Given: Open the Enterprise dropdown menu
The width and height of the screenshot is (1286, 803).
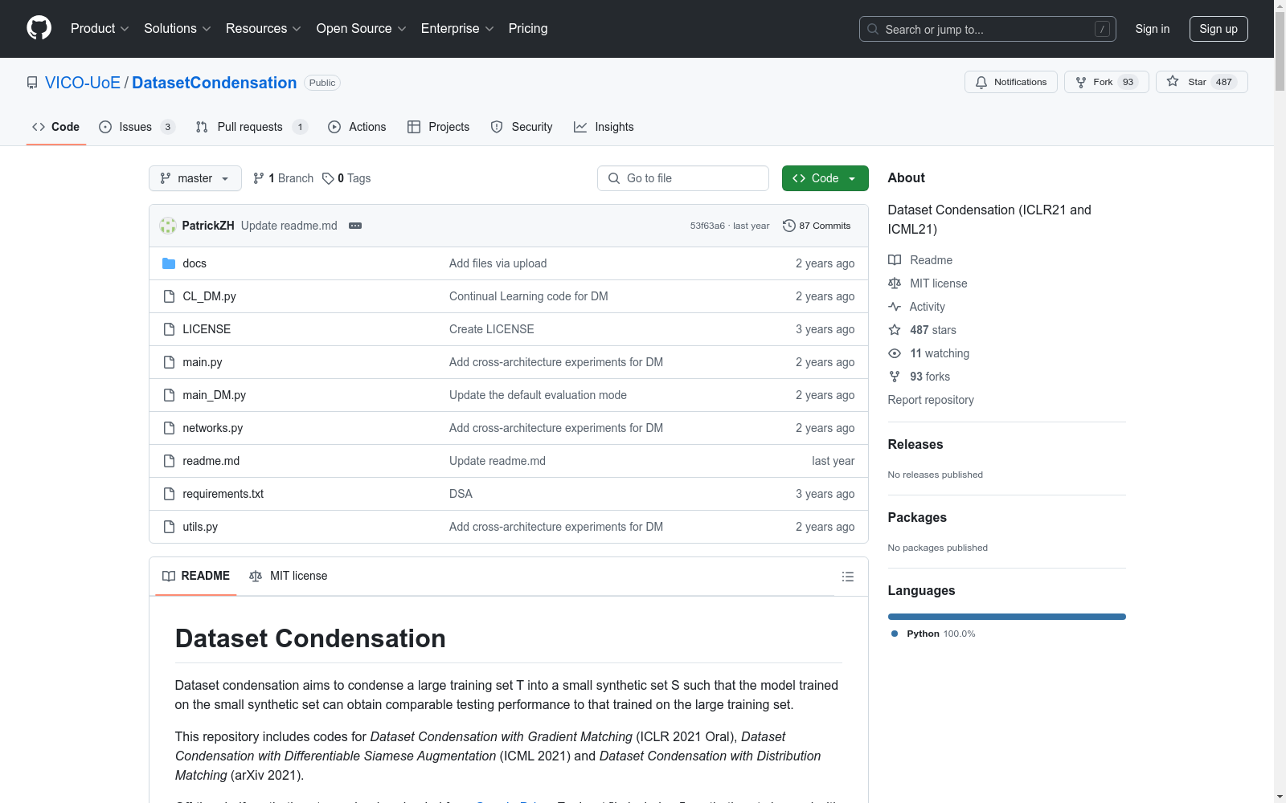Looking at the screenshot, I should tap(457, 29).
